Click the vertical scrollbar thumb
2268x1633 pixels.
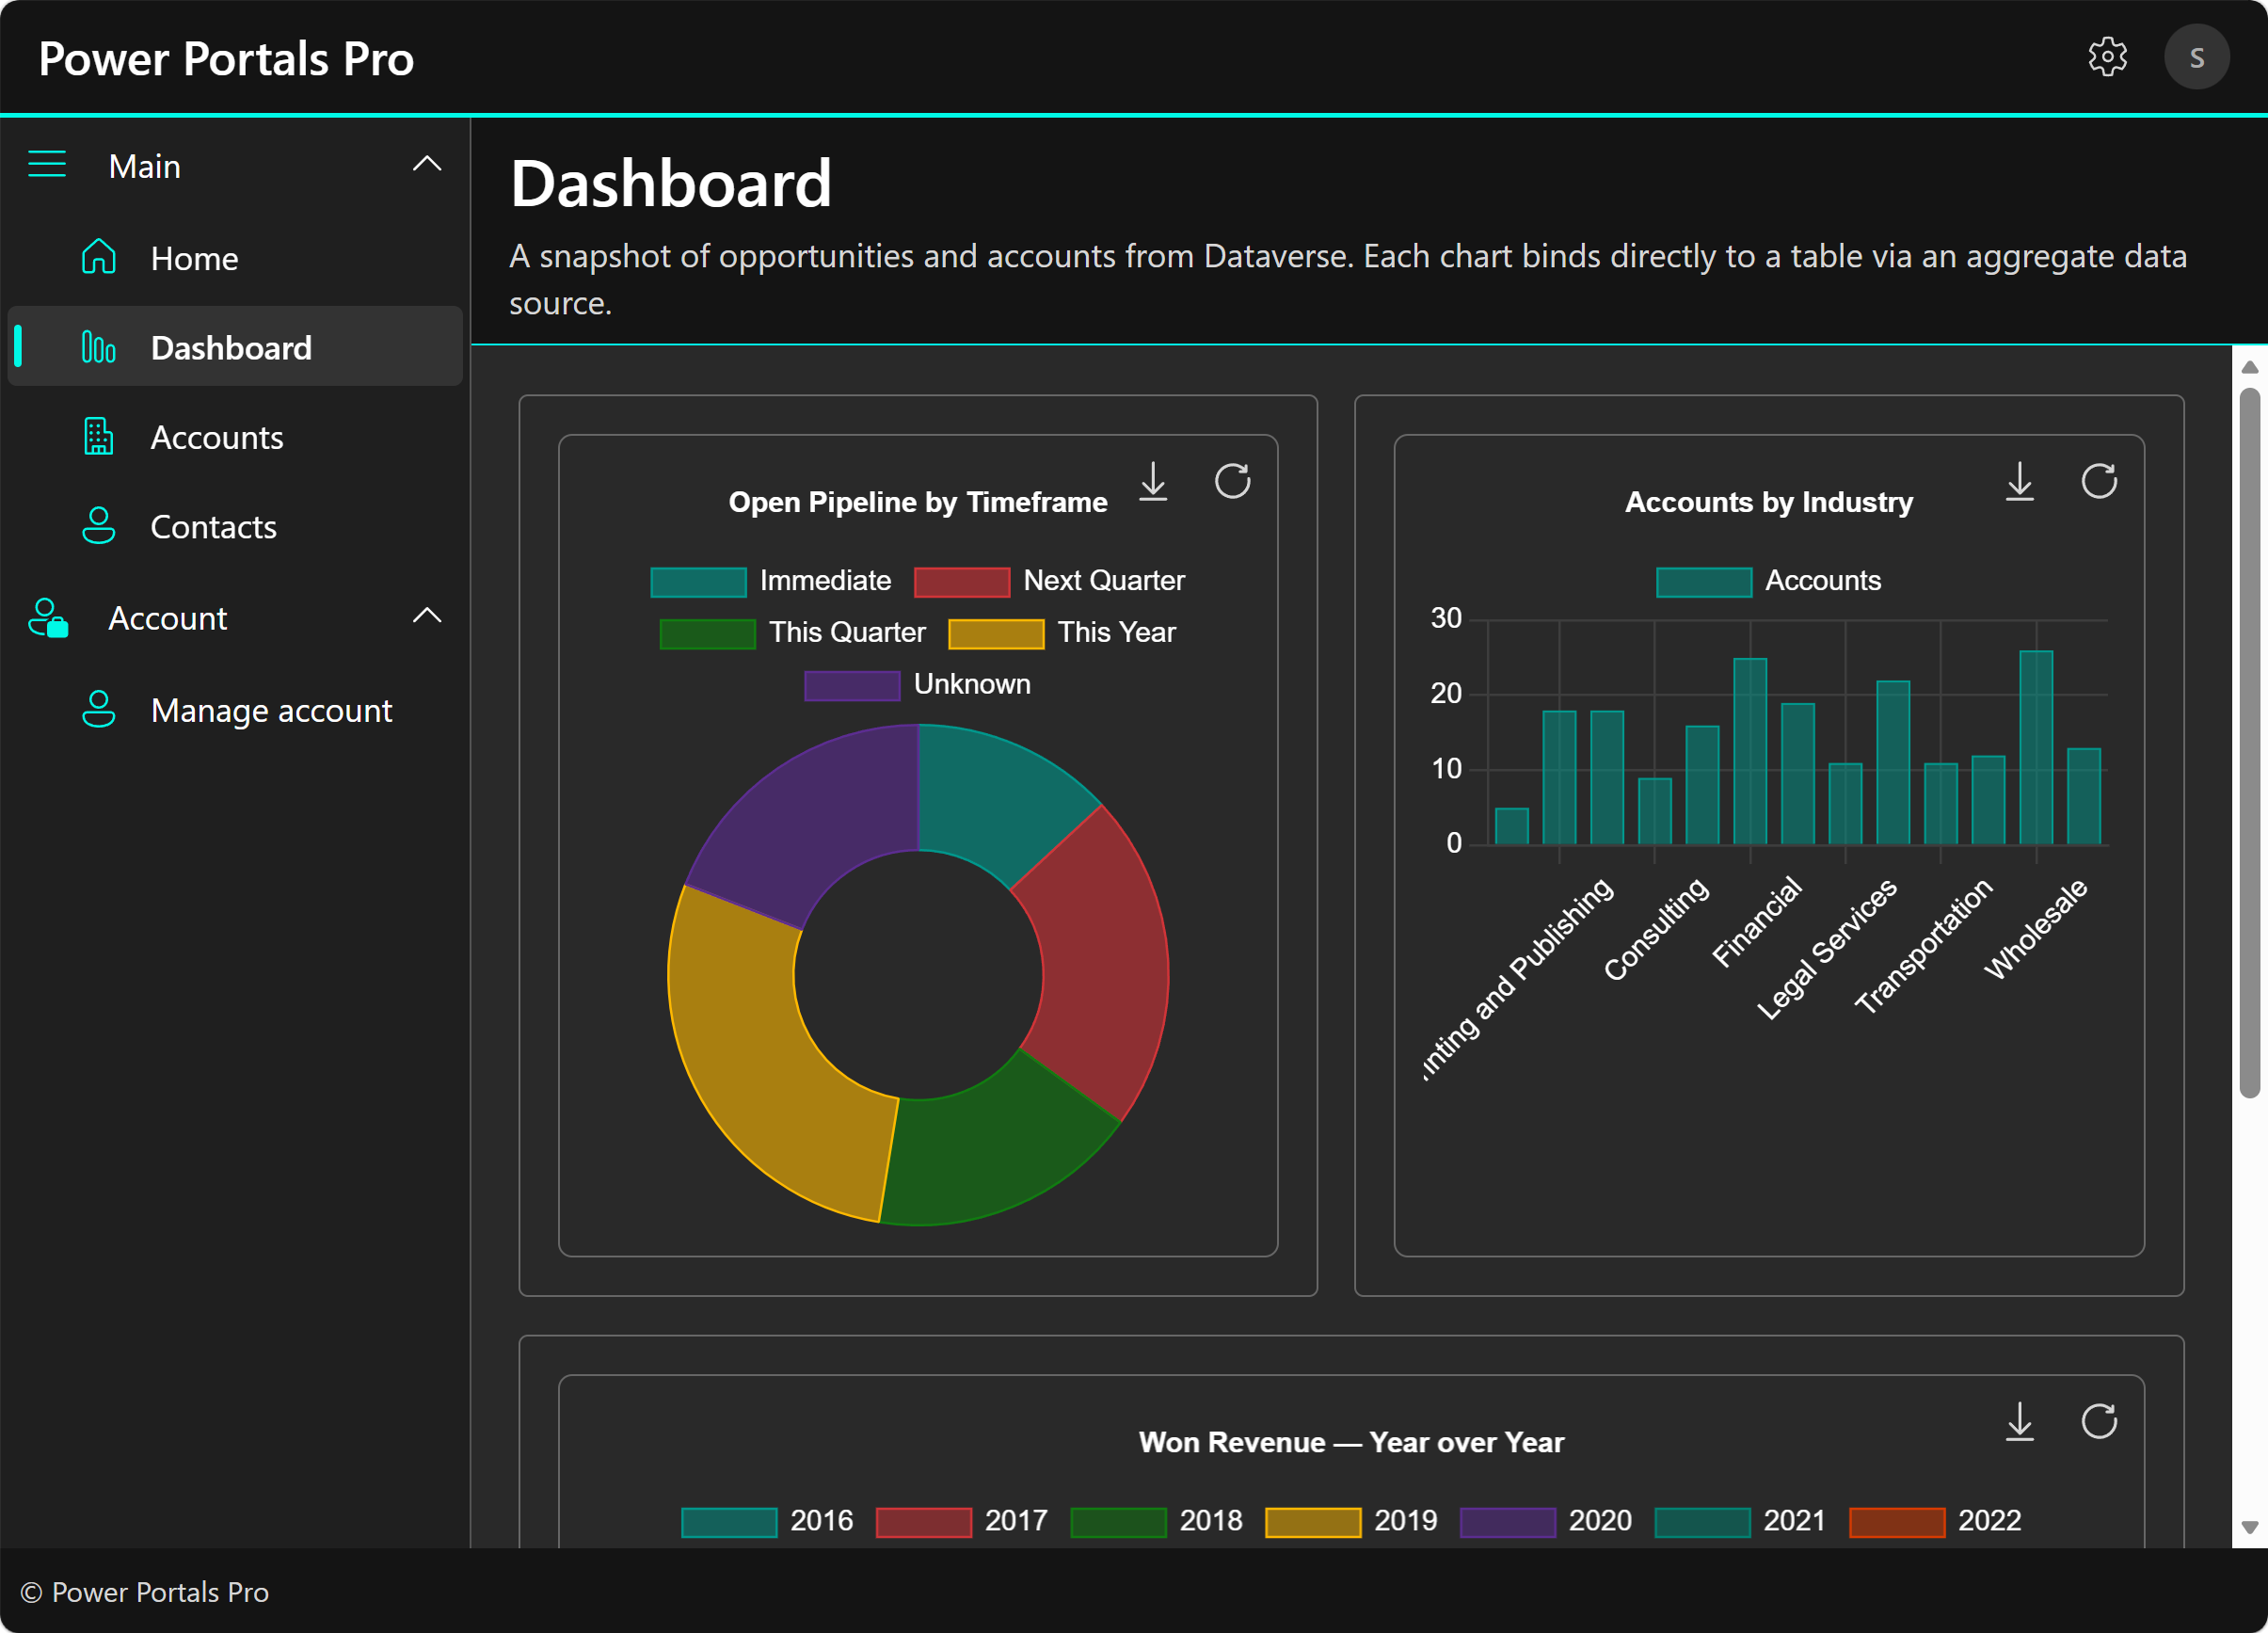click(2250, 743)
